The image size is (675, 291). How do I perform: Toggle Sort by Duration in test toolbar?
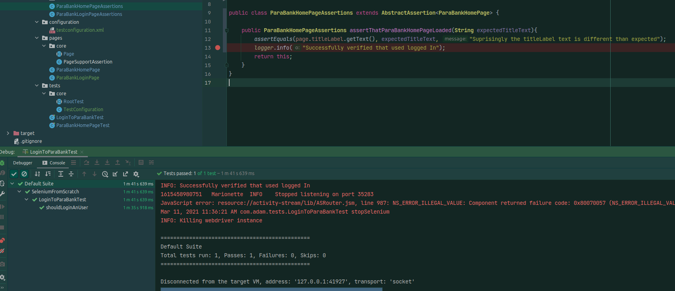coord(48,174)
